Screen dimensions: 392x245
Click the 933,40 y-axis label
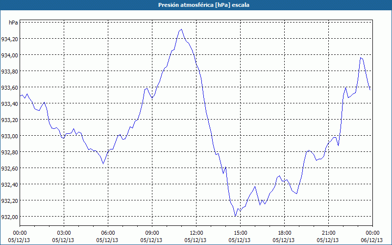click(9, 103)
